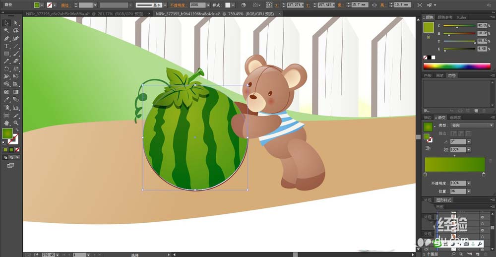Select the Line Segment tool

click(16, 46)
